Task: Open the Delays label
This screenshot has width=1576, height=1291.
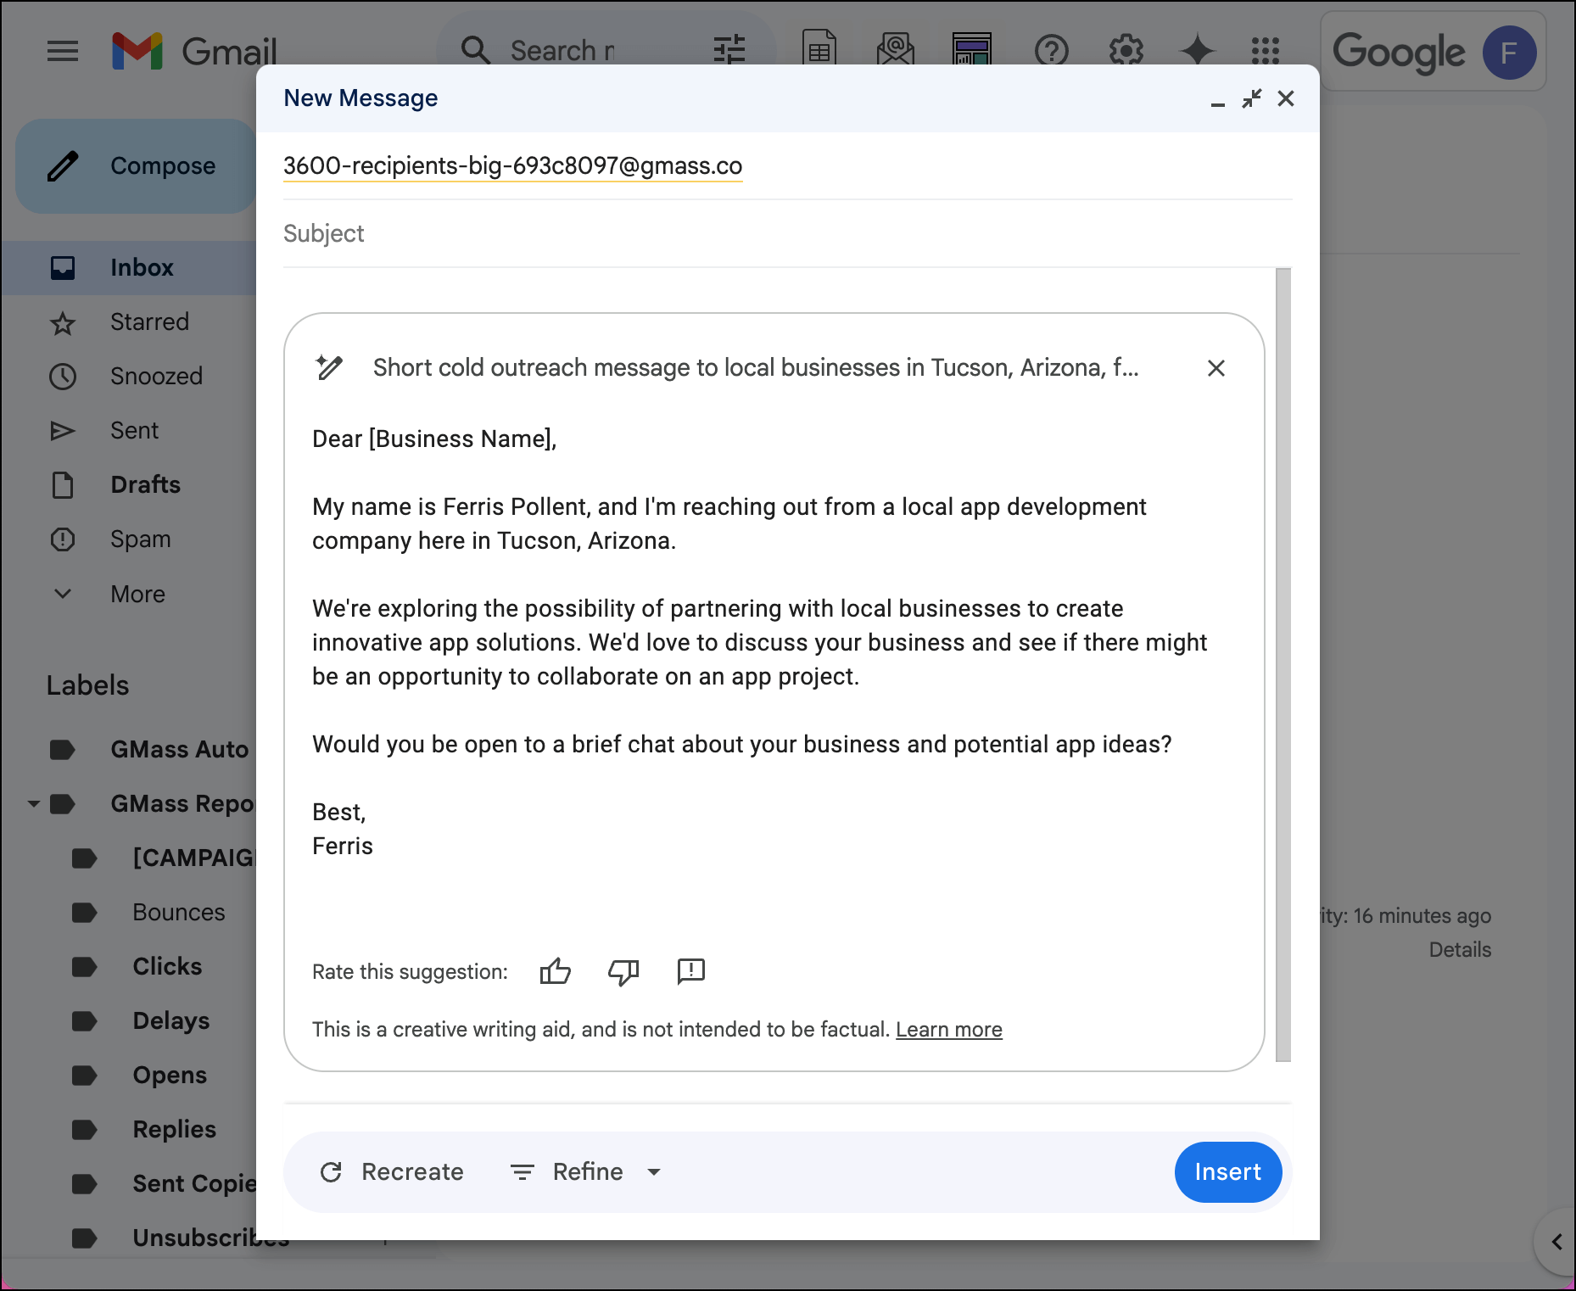Action: (x=170, y=1021)
